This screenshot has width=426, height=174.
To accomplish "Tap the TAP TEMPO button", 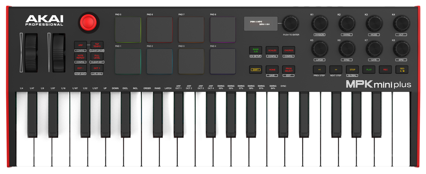I will (x=97, y=45).
